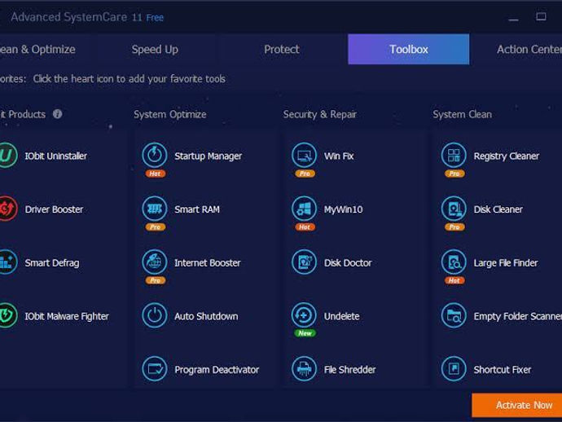Click the info icon beside Products heading
The height and width of the screenshot is (422, 562).
click(x=57, y=114)
